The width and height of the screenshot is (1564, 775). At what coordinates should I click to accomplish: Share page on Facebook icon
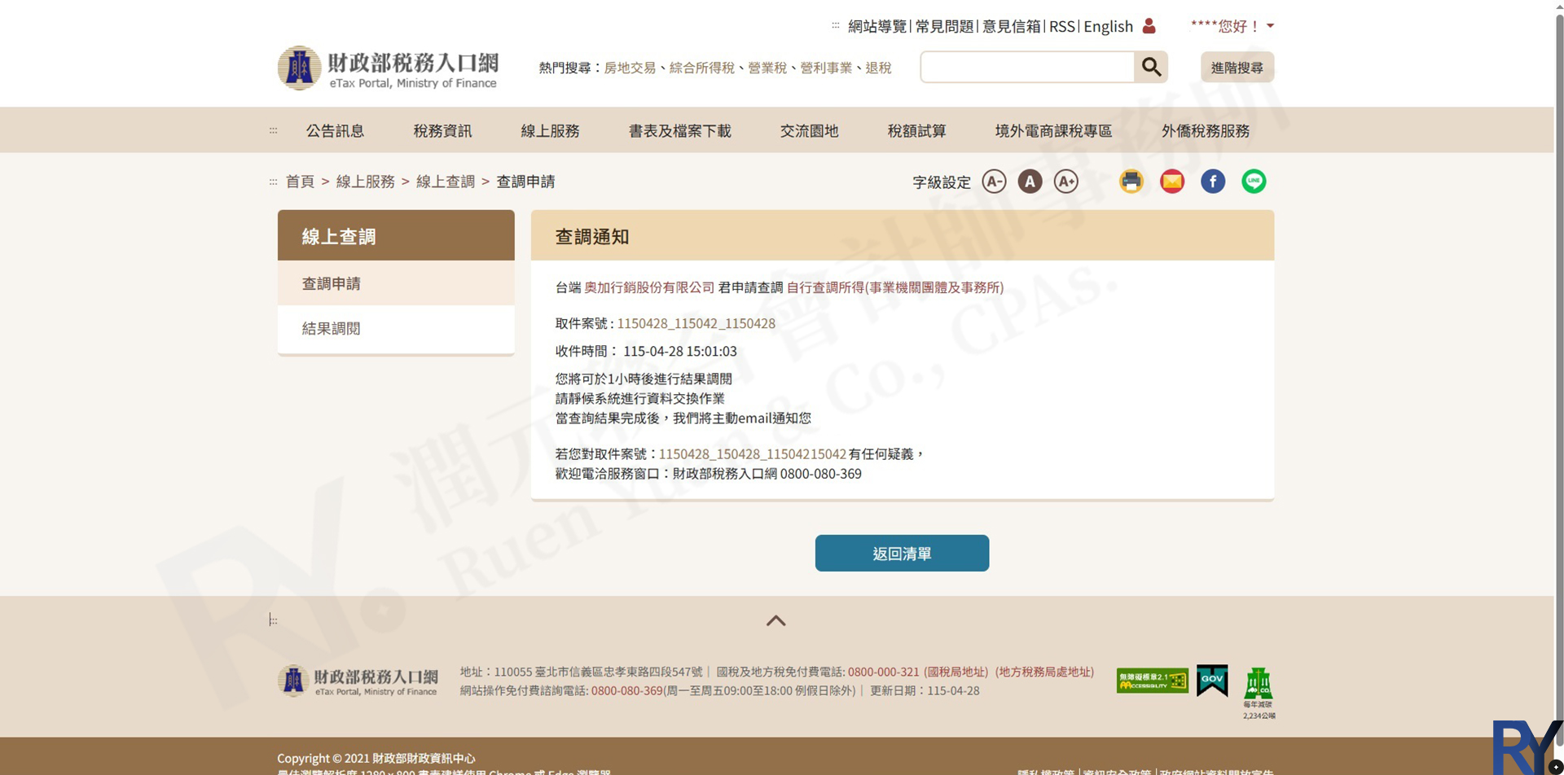pos(1212,182)
